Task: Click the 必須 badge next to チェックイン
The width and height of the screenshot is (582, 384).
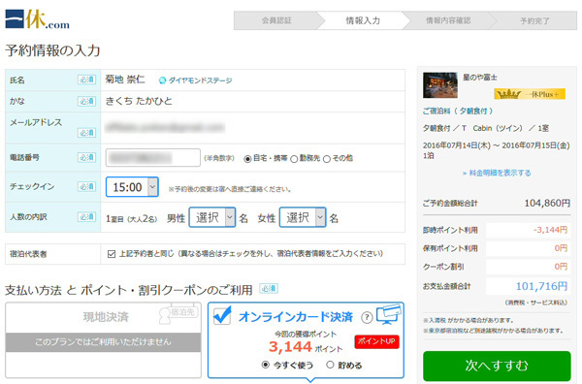Action: (87, 186)
